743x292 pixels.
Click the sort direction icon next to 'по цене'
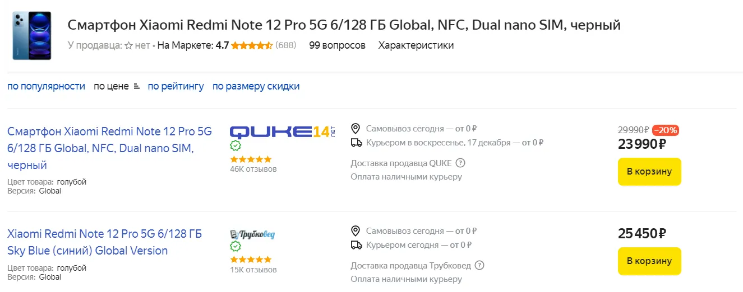pyautogui.click(x=136, y=87)
